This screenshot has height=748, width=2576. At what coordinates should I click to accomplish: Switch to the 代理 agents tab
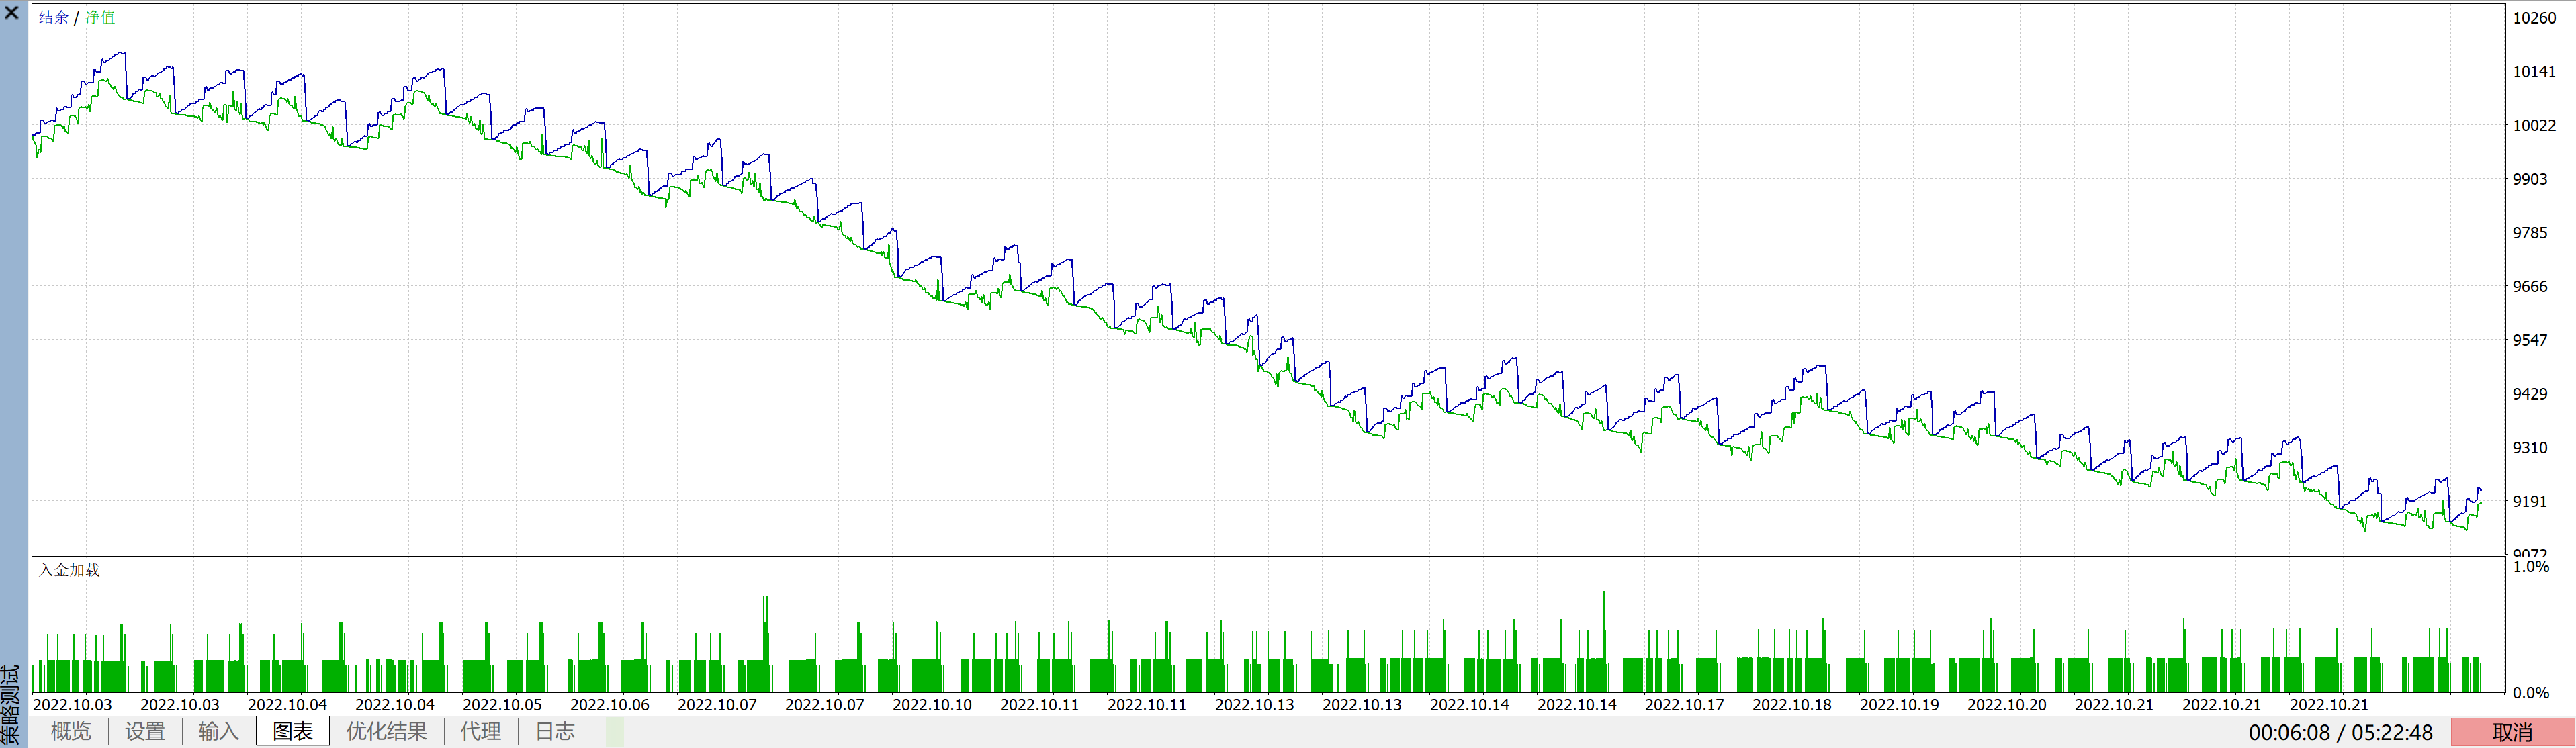[x=480, y=731]
